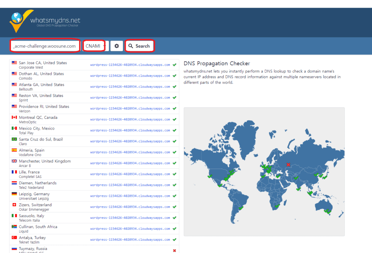Screen dimensions: 372x253
Task: Select 'Zizers, Switzerland' location text
Action: tap(35, 205)
